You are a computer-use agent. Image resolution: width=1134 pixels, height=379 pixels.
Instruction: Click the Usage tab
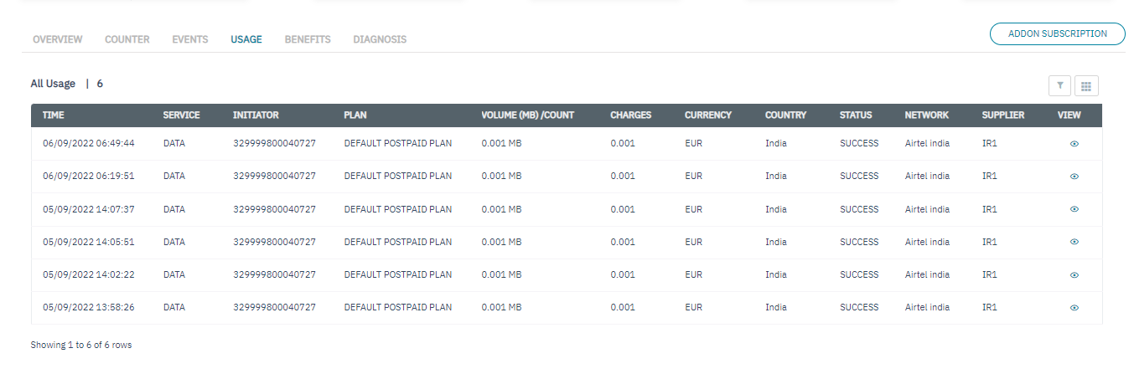pyautogui.click(x=246, y=39)
